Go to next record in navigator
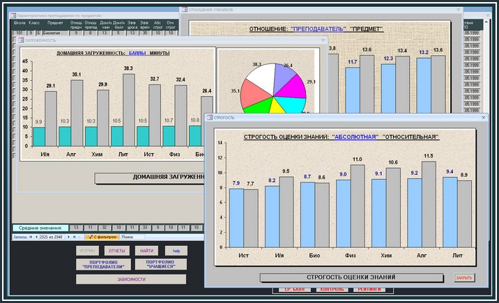This screenshot has height=303, width=499. pyautogui.click(x=68, y=237)
